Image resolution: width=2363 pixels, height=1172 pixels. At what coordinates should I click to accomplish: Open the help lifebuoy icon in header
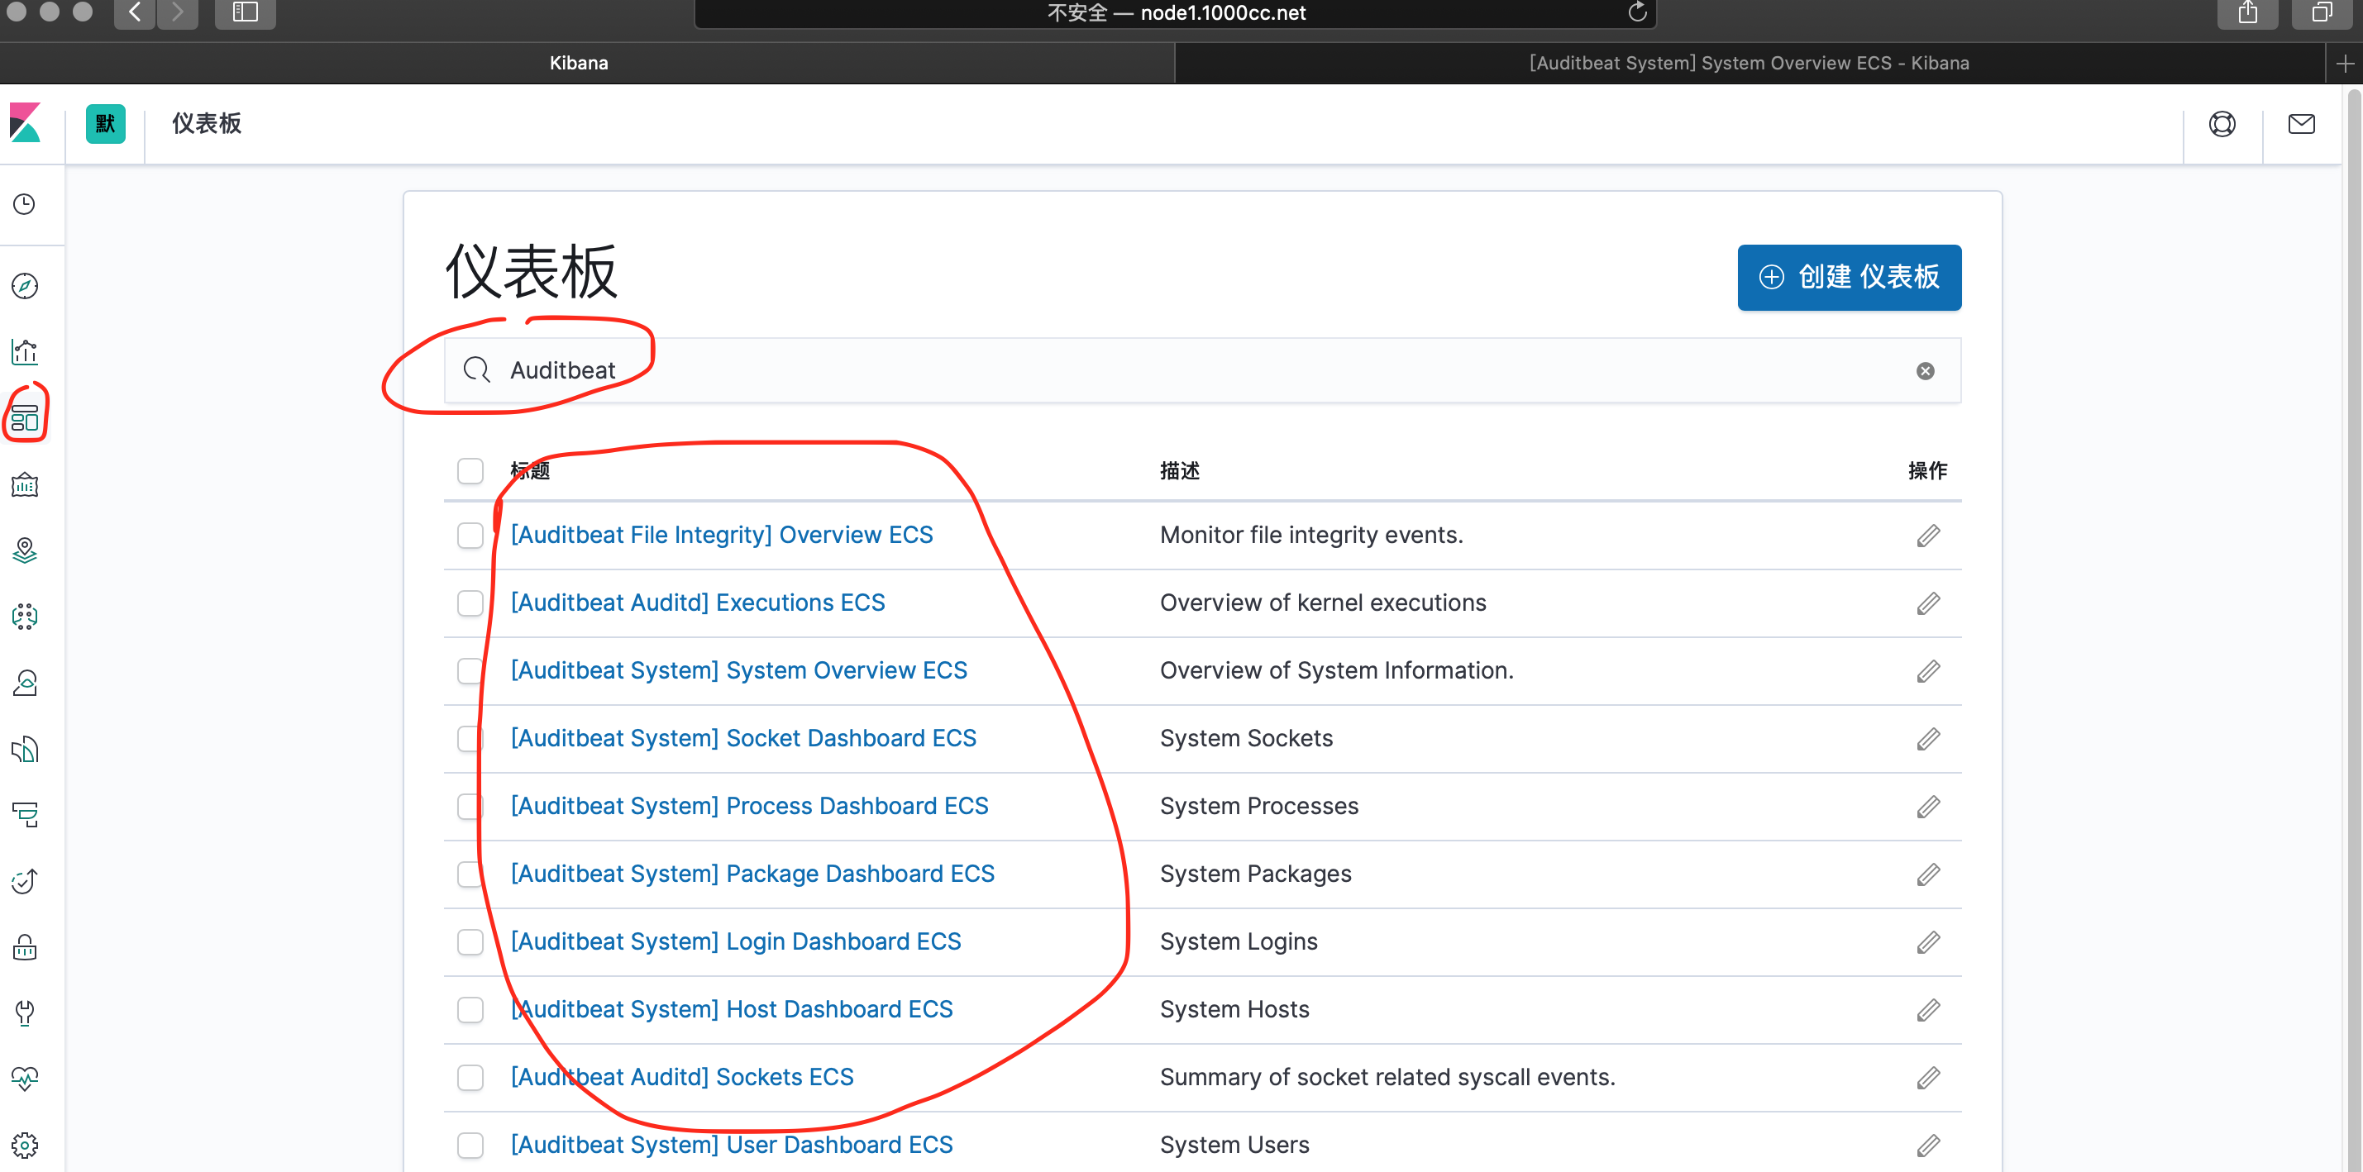point(2222,124)
